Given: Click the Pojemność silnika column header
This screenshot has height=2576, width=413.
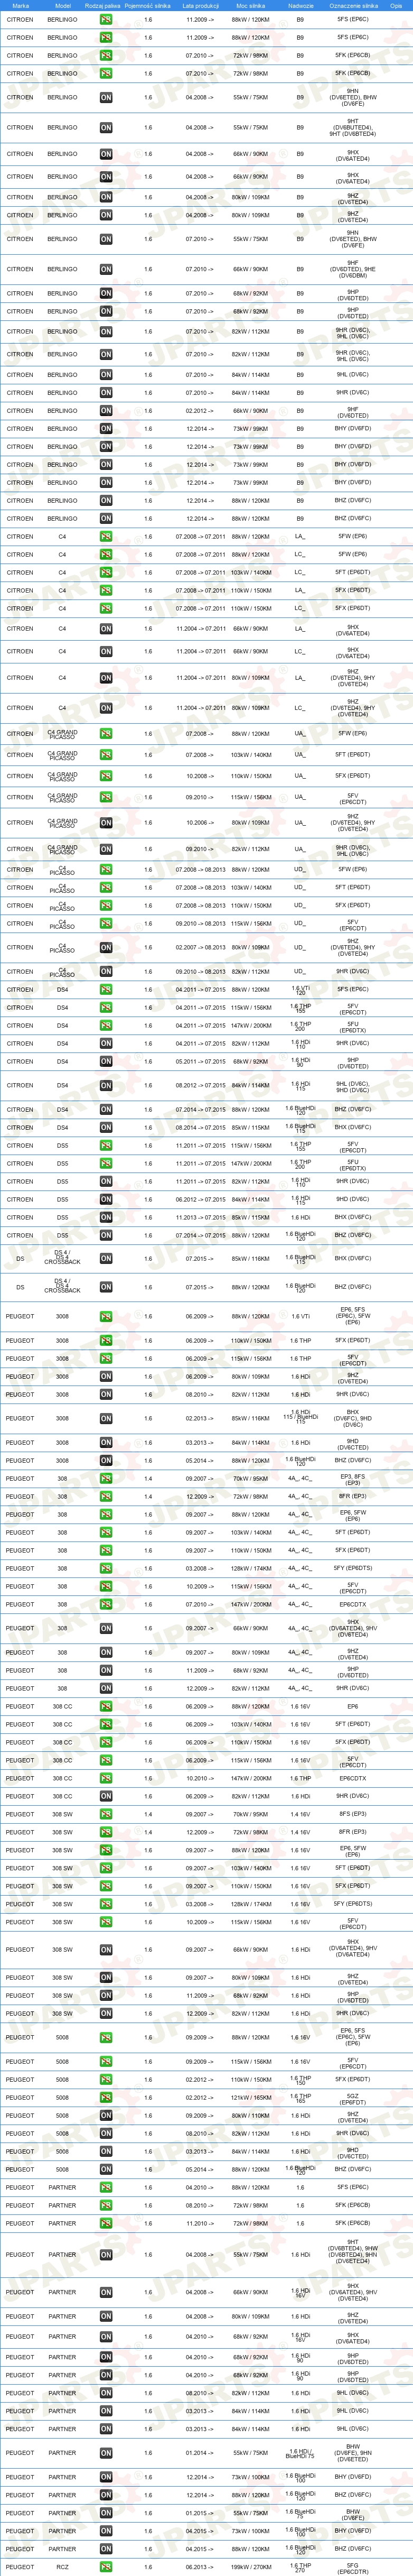Looking at the screenshot, I should [148, 5].
